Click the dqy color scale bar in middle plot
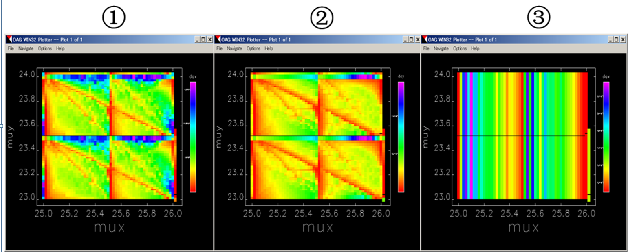This screenshot has width=628, height=252. tap(401, 137)
